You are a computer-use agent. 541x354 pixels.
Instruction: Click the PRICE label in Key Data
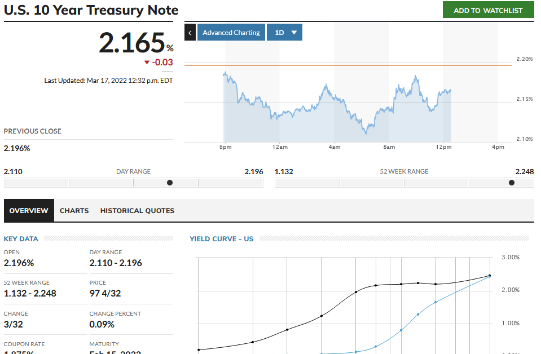[98, 282]
